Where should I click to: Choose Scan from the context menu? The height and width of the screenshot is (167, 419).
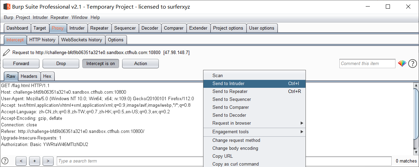[254, 76]
